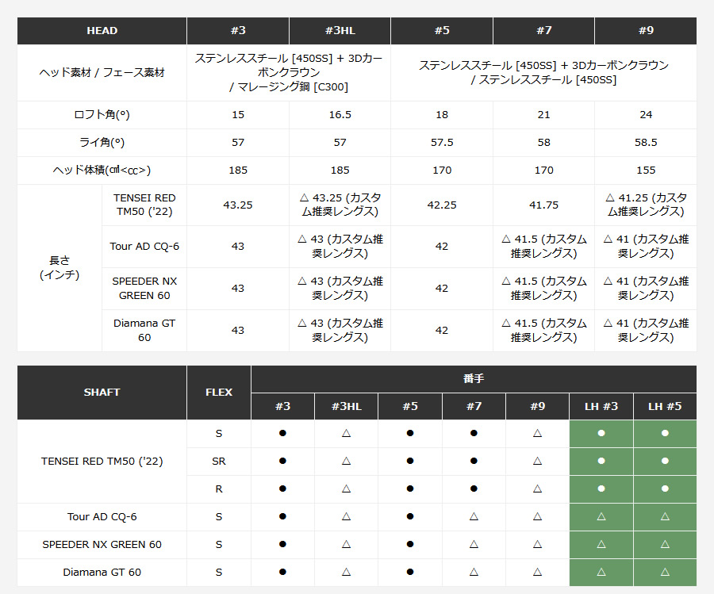Click the LH #3 column header
Image resolution: width=714 pixels, height=594 pixels.
click(601, 406)
